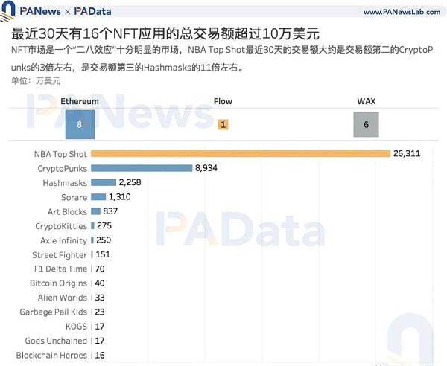Viewport: 447px width, 366px height.
Task: Click the value 2,258
Action: pyautogui.click(x=130, y=182)
